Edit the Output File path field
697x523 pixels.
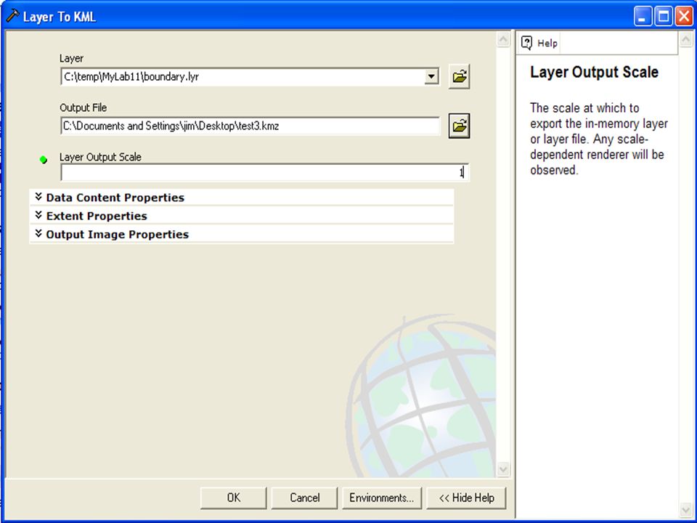pos(250,126)
